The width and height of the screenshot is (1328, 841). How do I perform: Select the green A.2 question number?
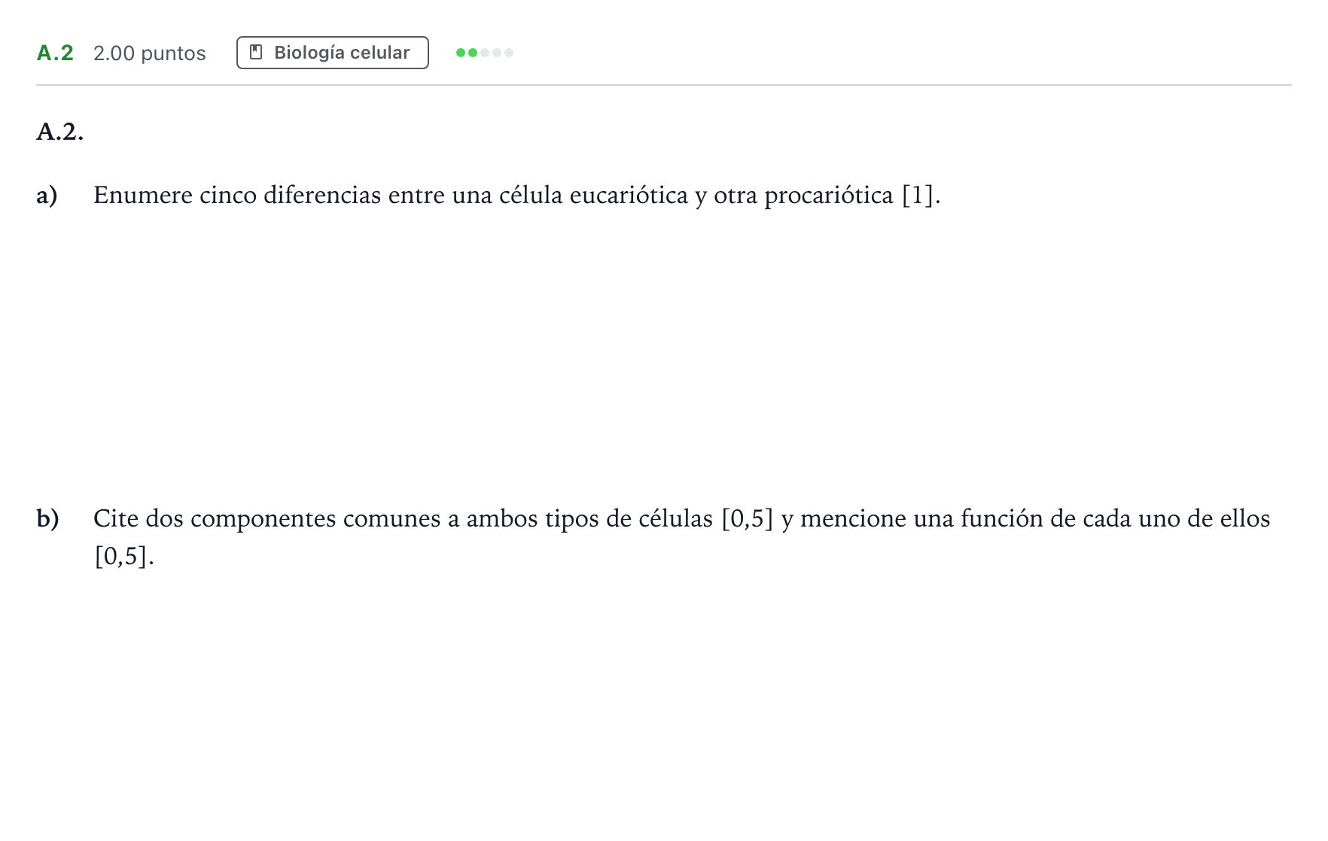click(x=55, y=53)
